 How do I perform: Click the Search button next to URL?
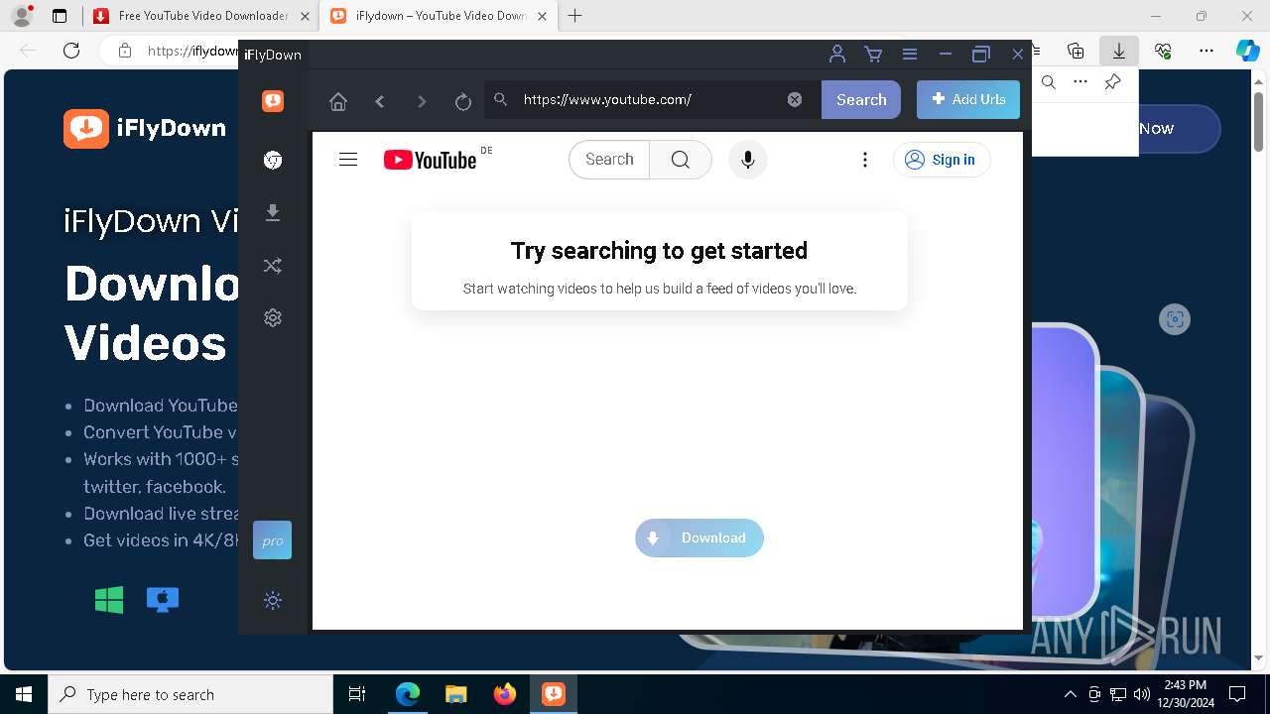tap(861, 99)
